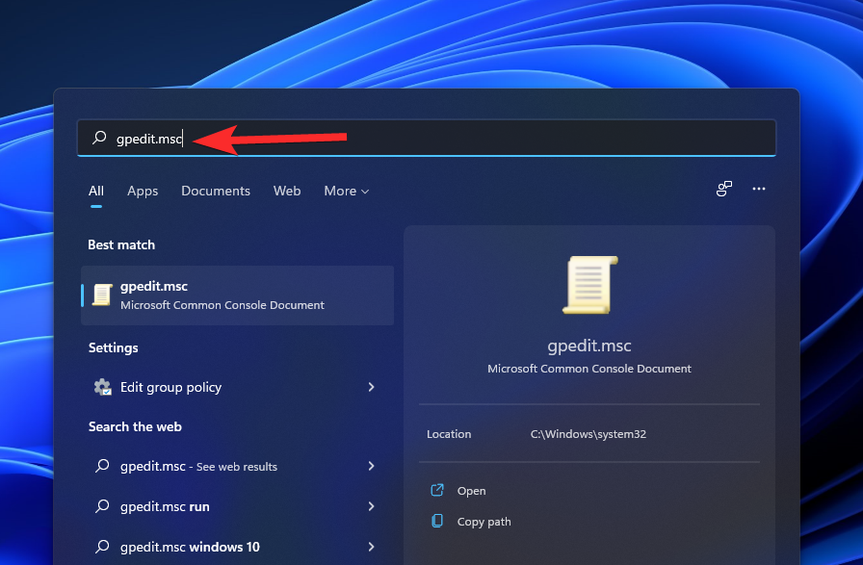
Task: Select the gpedit.msc scroll icon in Best match
Action: coord(102,295)
